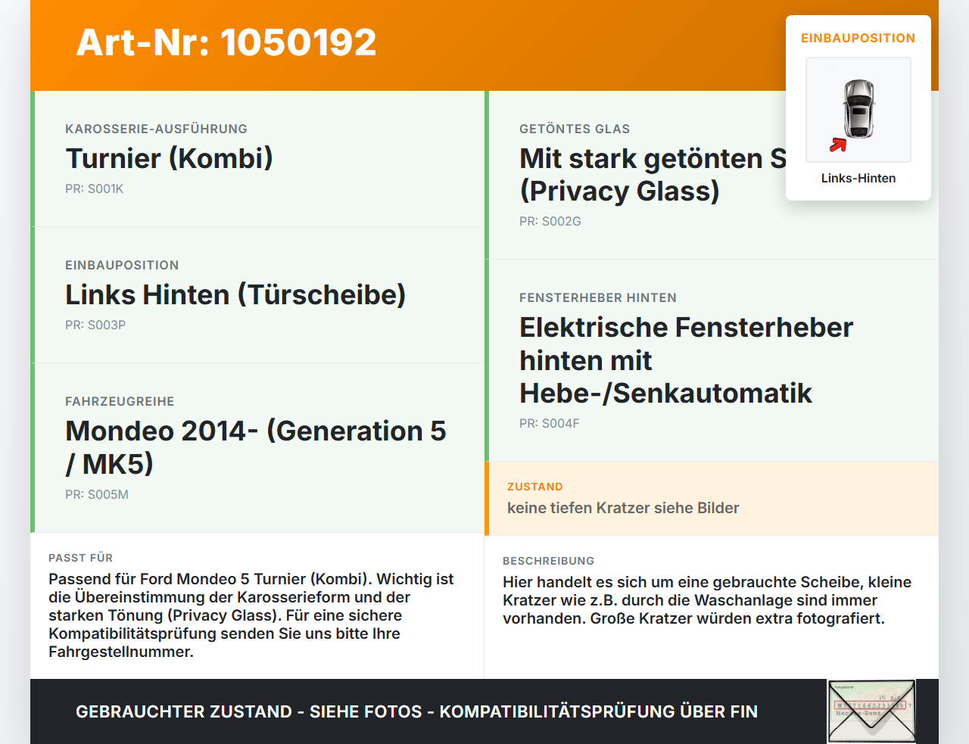
Task: Click the red arrow on car diagram
Action: tap(838, 145)
